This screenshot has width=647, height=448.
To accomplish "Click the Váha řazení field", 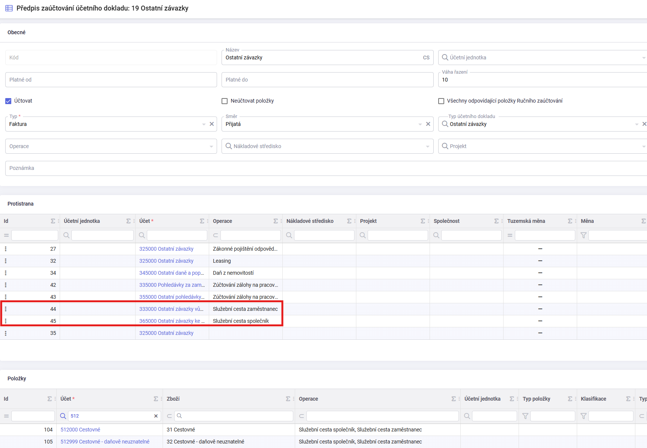I will (543, 80).
